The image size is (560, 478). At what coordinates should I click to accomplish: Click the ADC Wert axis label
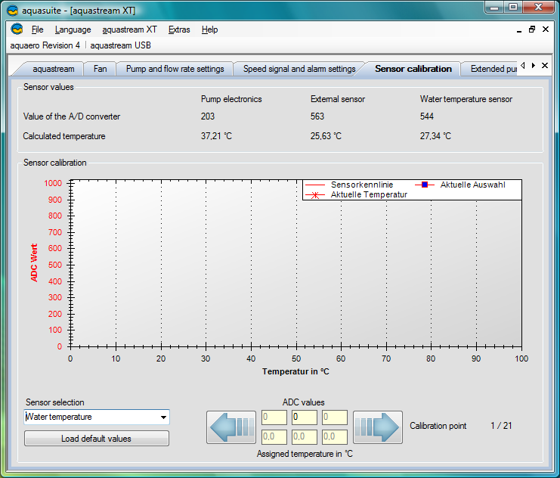[x=34, y=262]
